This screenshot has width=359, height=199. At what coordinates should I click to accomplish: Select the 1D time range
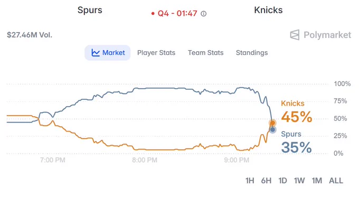point(283,181)
